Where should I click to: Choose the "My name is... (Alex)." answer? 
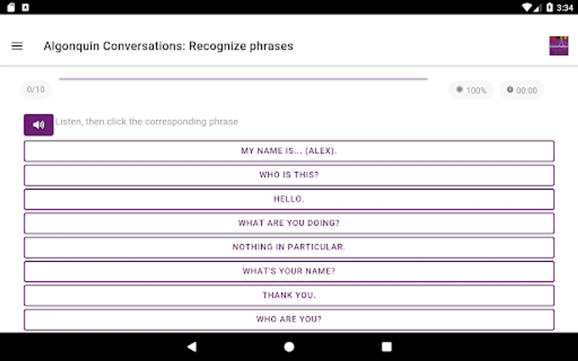tap(289, 151)
